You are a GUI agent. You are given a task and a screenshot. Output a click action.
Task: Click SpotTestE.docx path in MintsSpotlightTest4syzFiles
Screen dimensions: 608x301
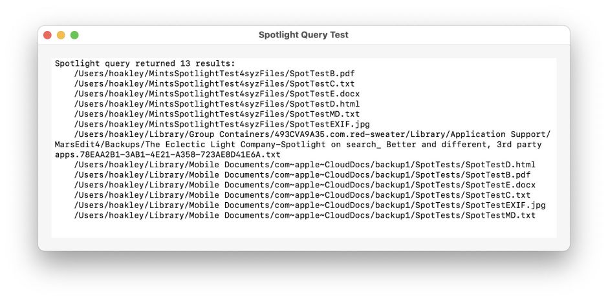pyautogui.click(x=217, y=94)
